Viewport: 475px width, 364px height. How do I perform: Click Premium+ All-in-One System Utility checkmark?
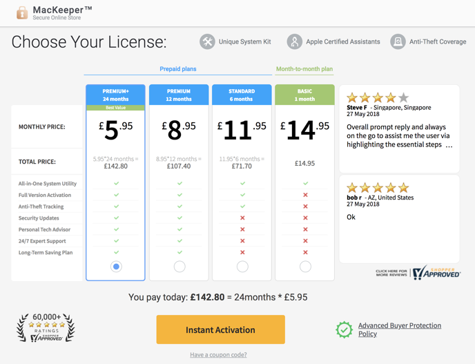point(116,183)
